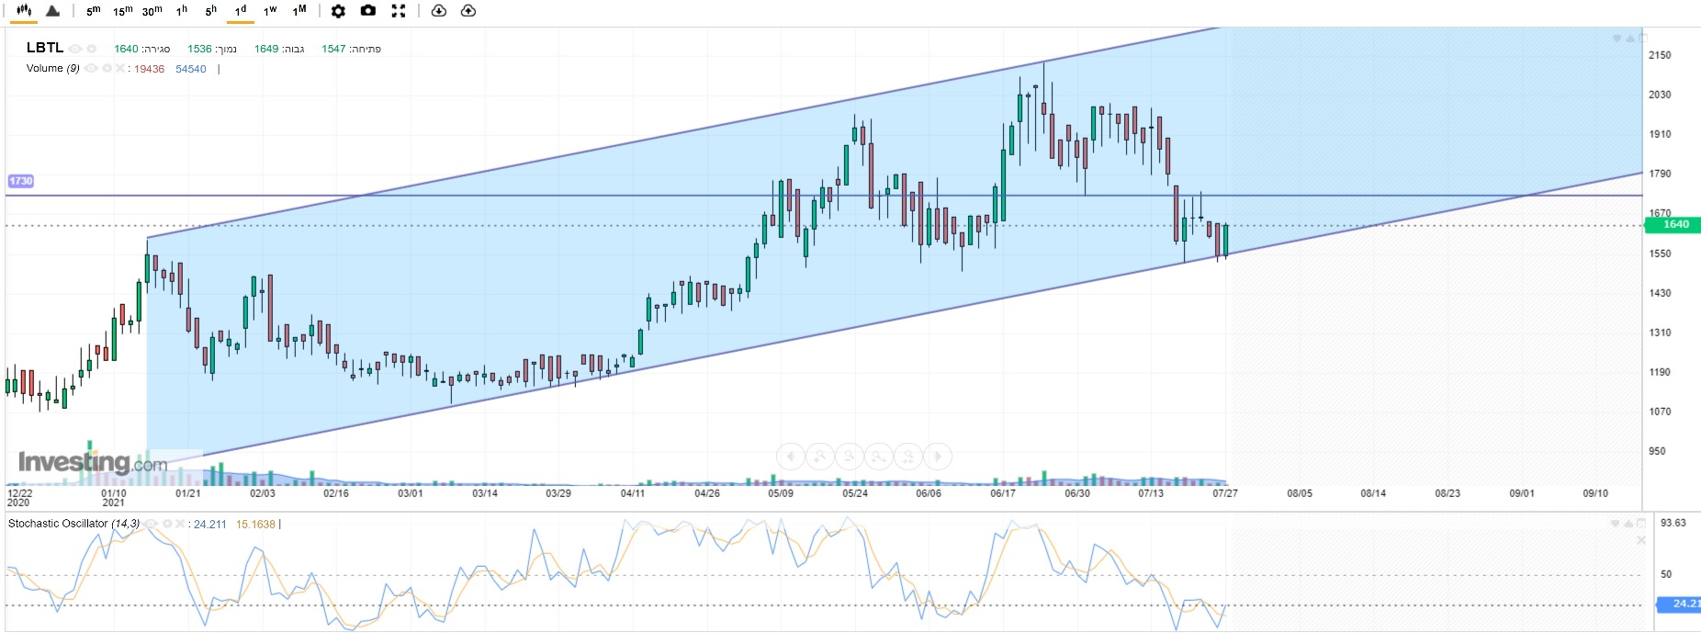Click the scroll-left arrow chart control
Image resolution: width=1701 pixels, height=633 pixels.
click(791, 456)
